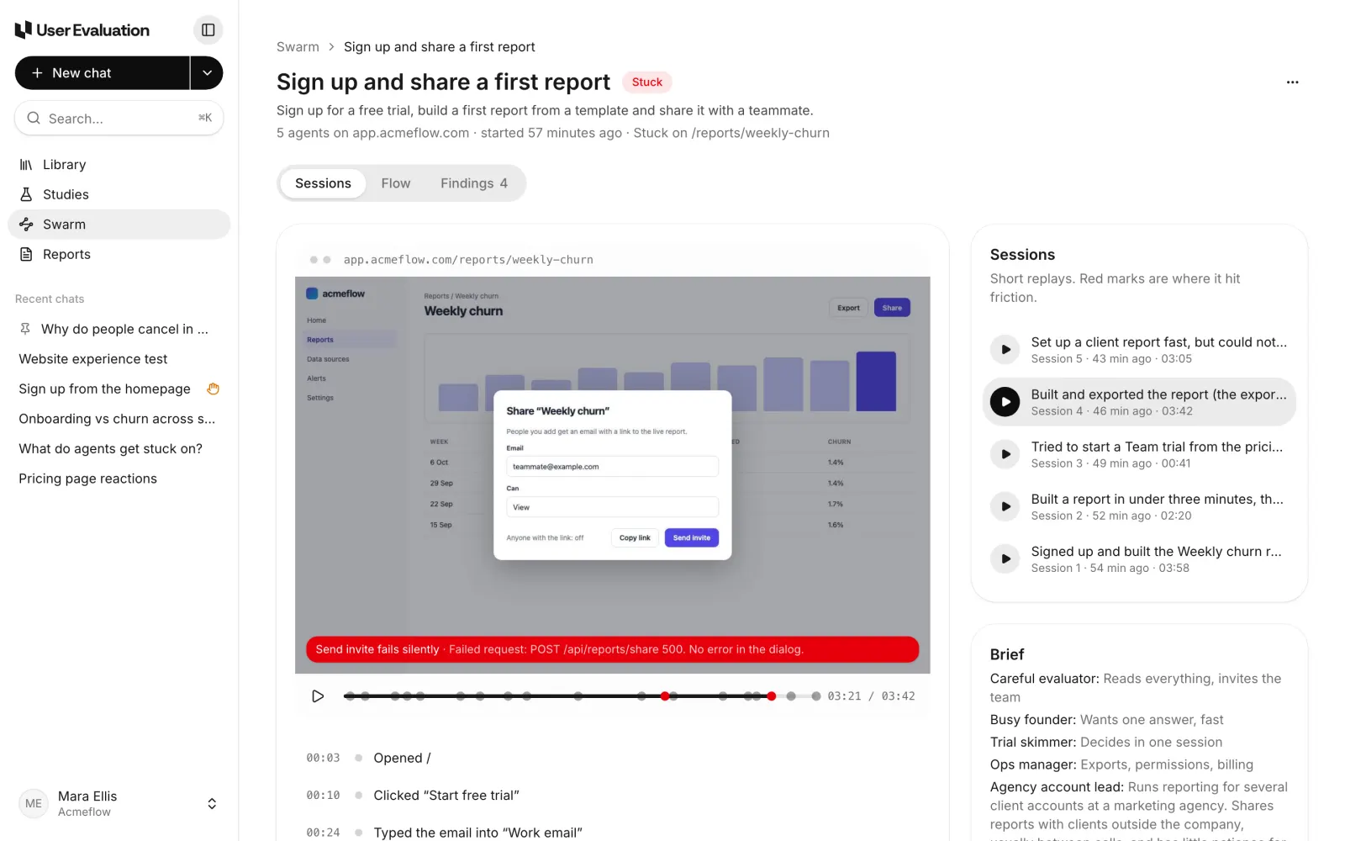Jump to the first red friction marker on timeline

[665, 696]
